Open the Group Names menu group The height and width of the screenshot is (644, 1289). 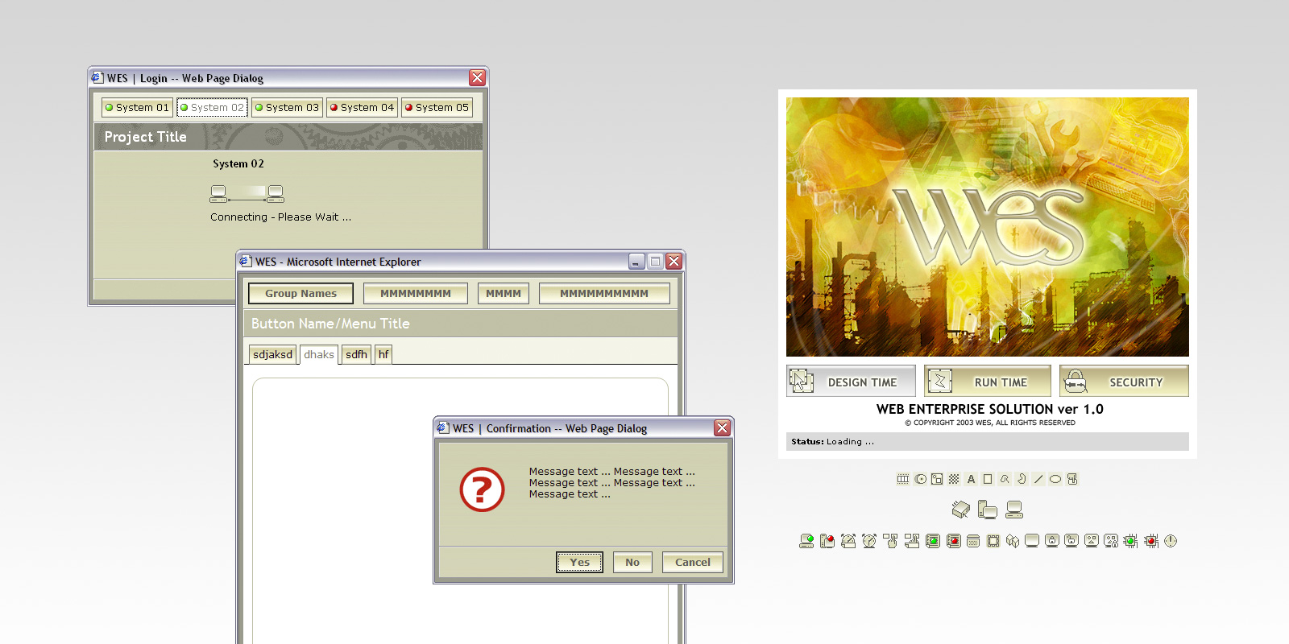click(300, 294)
